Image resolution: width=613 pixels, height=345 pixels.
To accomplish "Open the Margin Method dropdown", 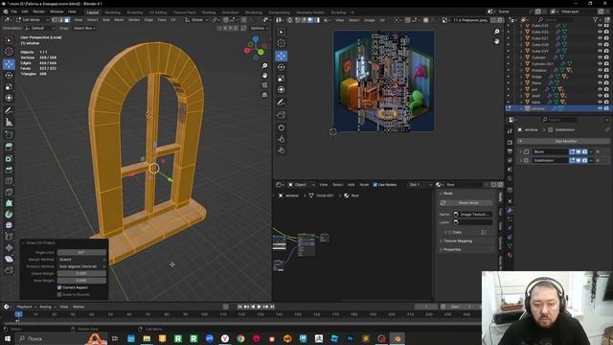I will (x=81, y=260).
